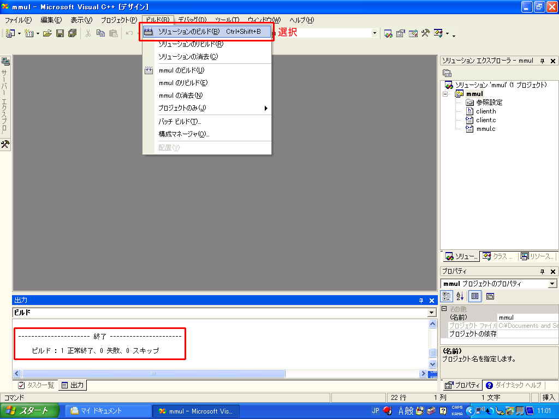This screenshot has width=559, height=419.
Task: Close the Properties panel
Action: [x=553, y=272]
